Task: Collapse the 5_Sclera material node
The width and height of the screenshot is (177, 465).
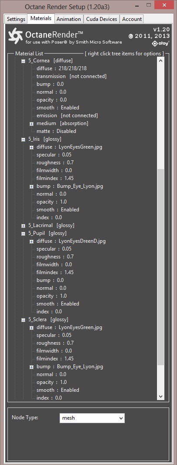Action: coord(23,320)
